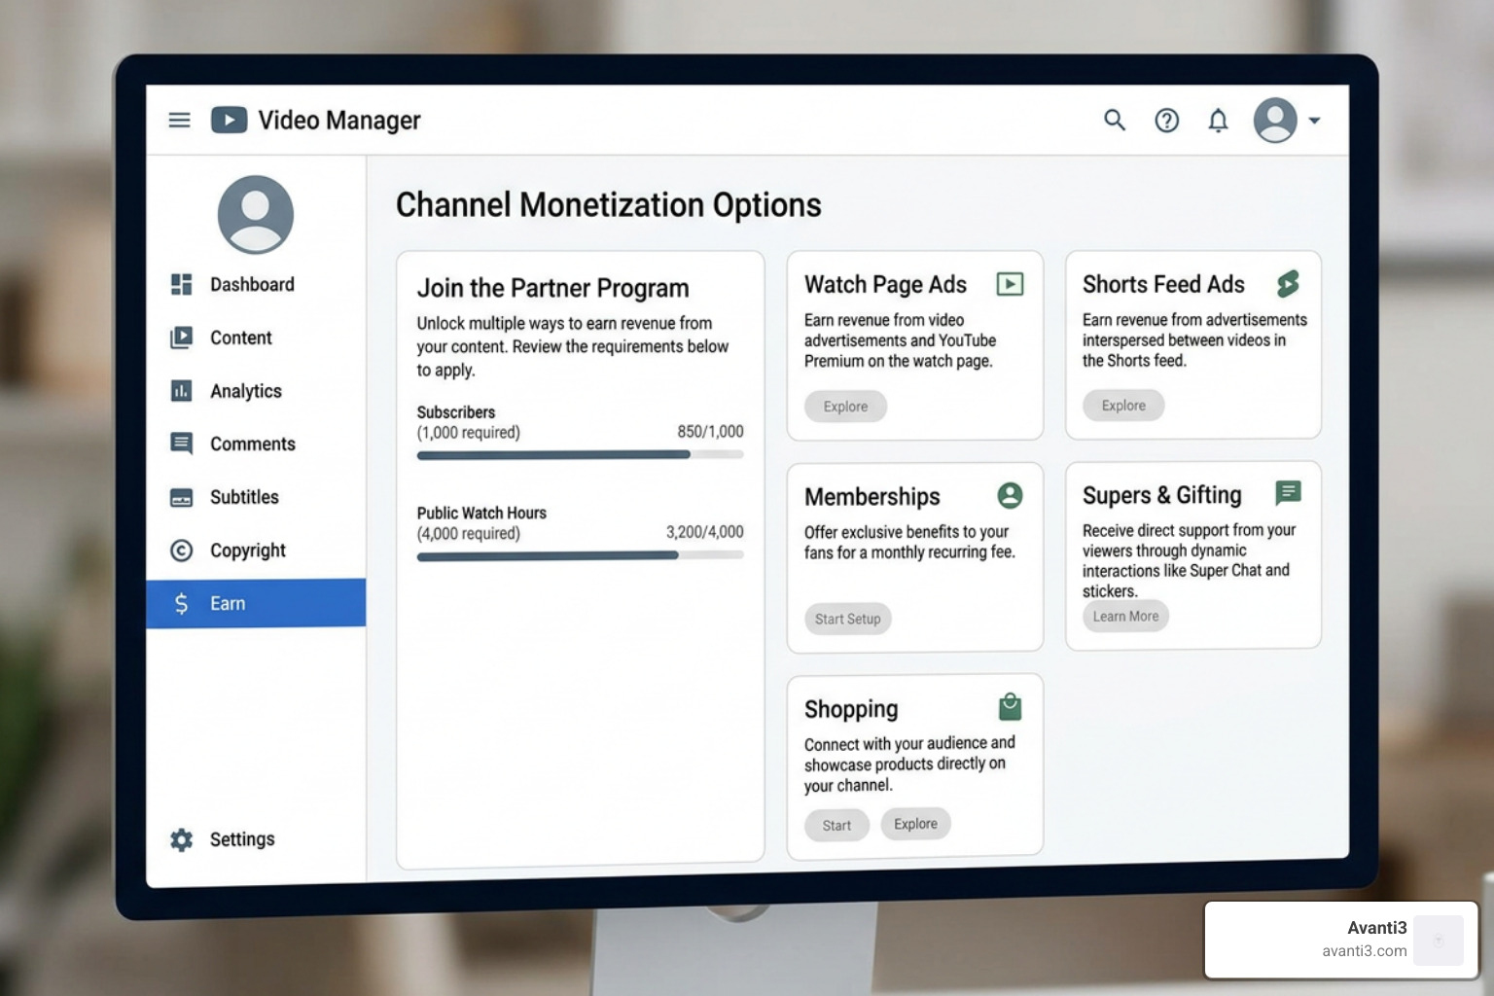Click the Memberships person icon
1494x996 pixels.
coord(1010,496)
